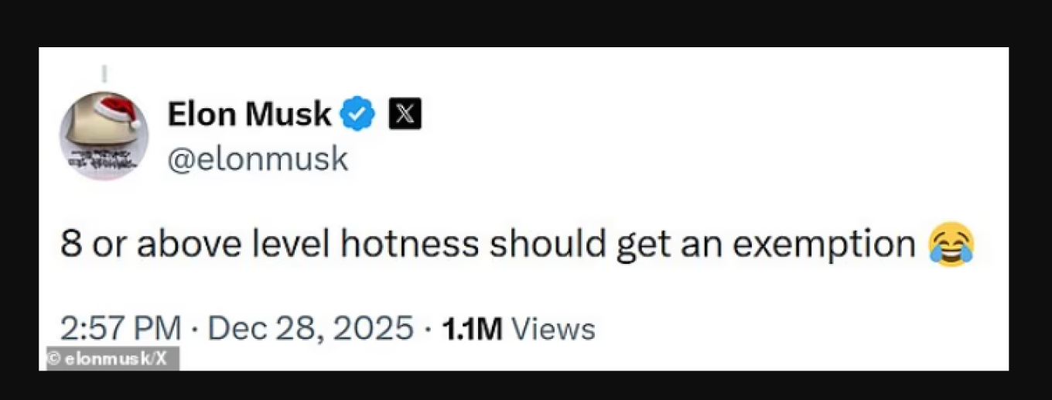Open Elon Musk's profile picture
The width and height of the screenshot is (1052, 400).
[103, 135]
